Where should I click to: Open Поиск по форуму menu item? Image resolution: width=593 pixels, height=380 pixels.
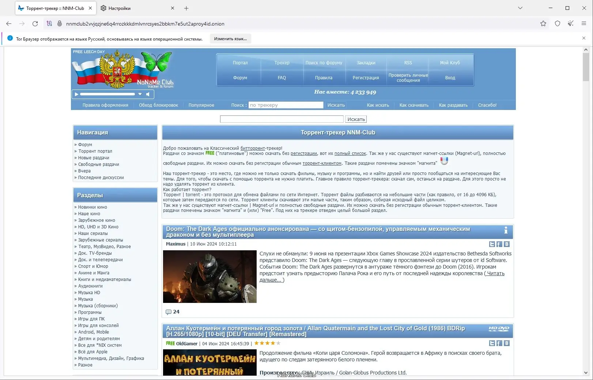click(324, 63)
